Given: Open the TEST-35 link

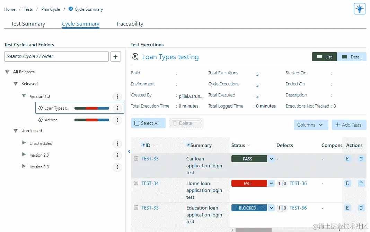Looking at the screenshot, I should 150,159.
